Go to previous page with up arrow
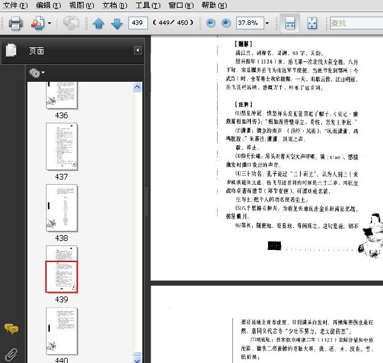Screen dimensions: 383x363 pyautogui.click(x=98, y=24)
